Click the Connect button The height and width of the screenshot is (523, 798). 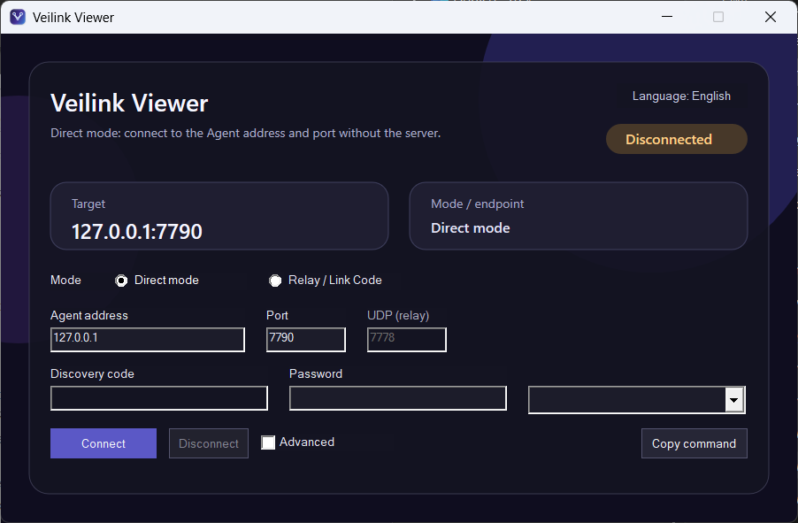click(104, 443)
